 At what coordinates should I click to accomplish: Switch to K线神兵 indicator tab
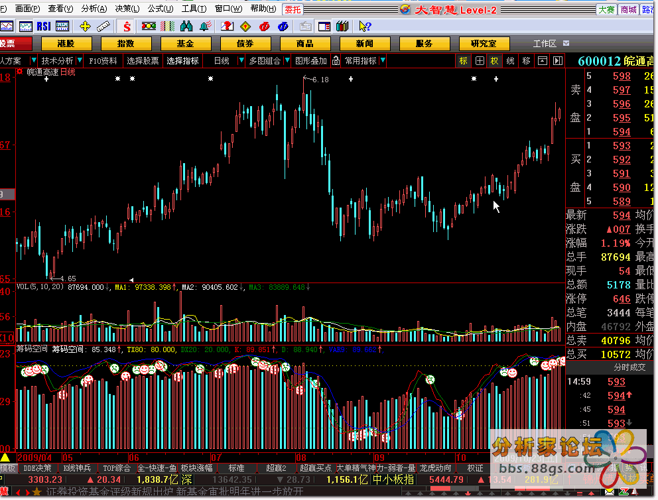click(x=77, y=468)
